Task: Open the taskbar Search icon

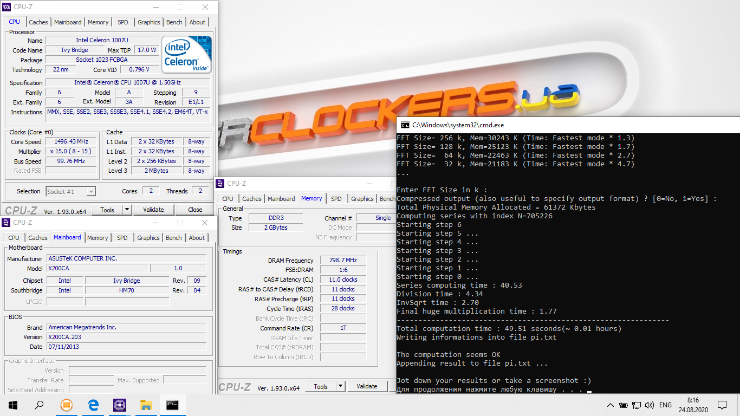Action: tap(39, 405)
